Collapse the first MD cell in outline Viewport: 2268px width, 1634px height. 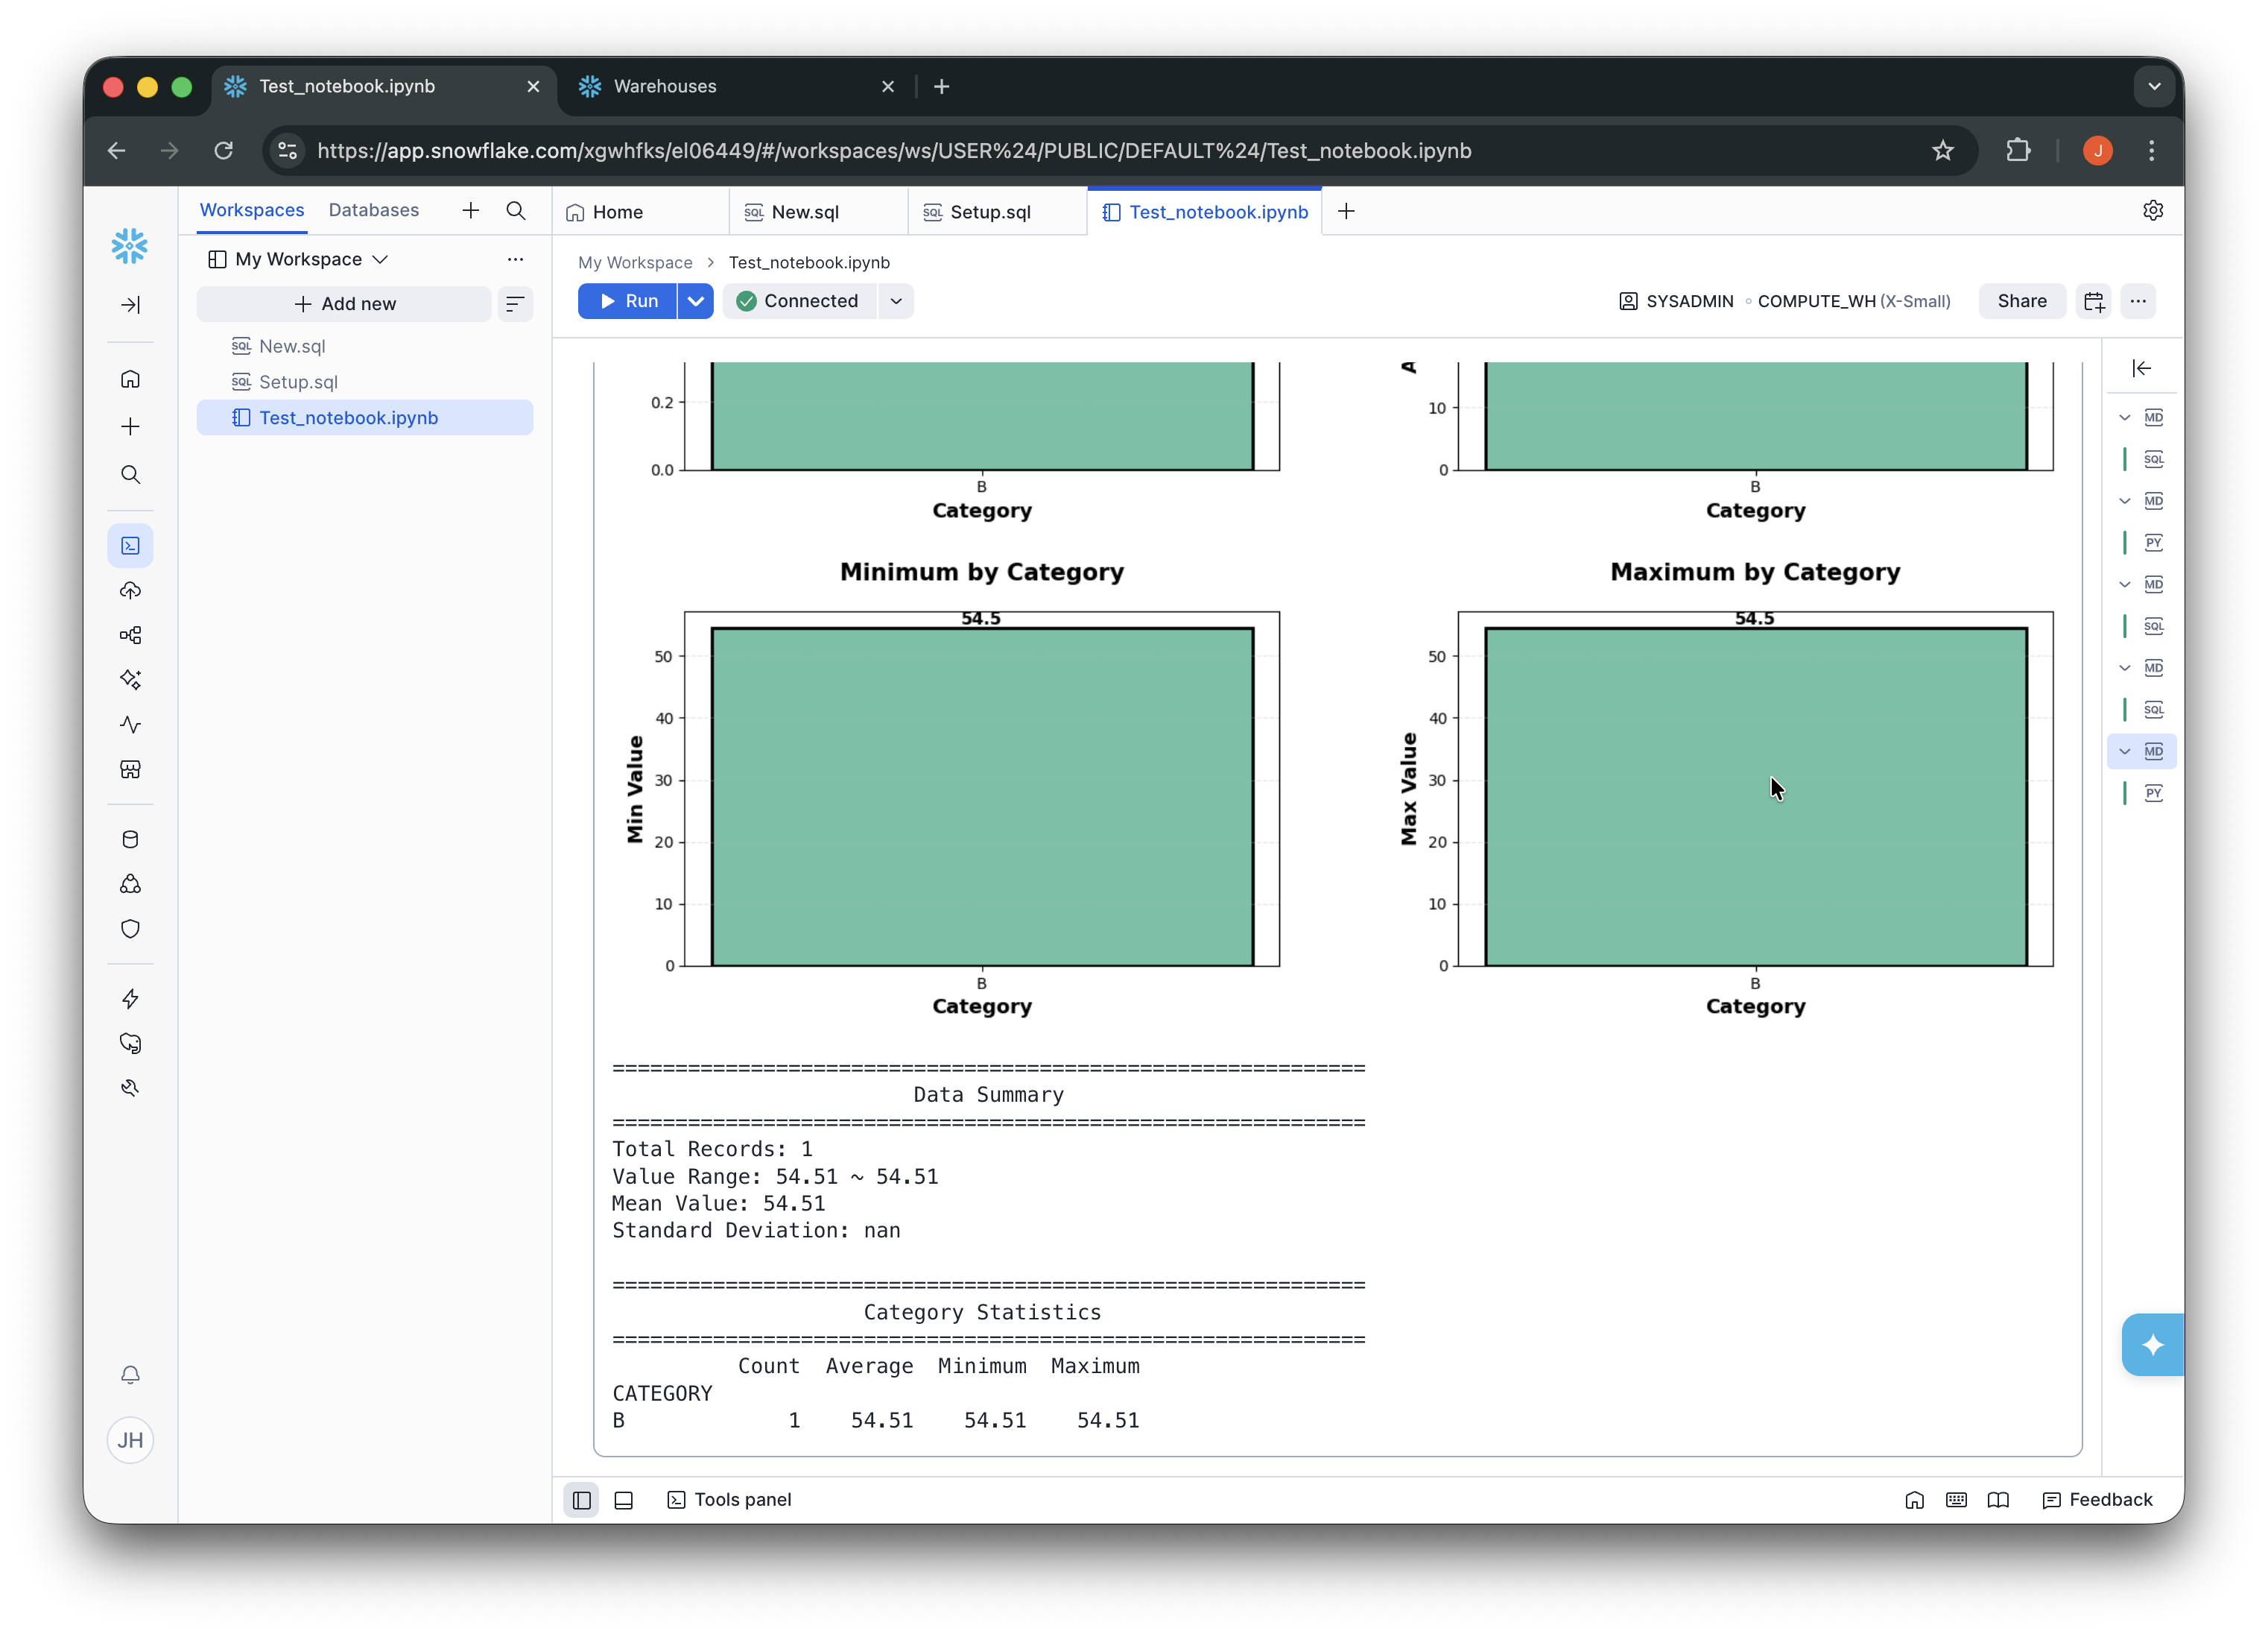(x=2125, y=417)
